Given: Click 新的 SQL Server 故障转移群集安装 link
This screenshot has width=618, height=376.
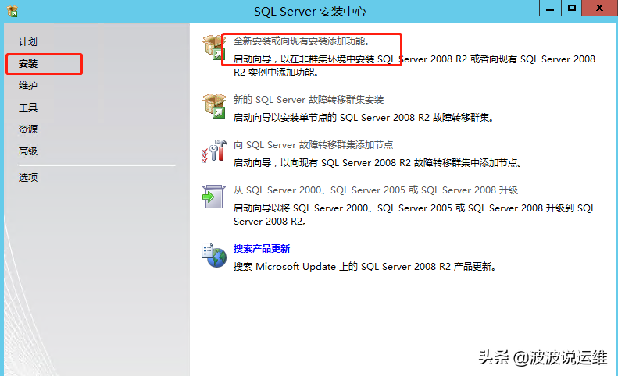Looking at the screenshot, I should pyautogui.click(x=309, y=100).
